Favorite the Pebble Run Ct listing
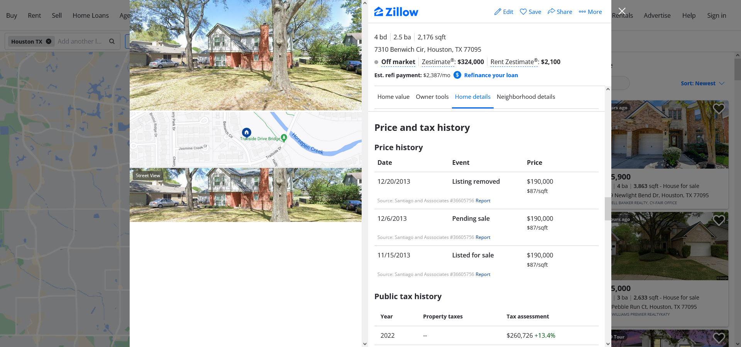The height and width of the screenshot is (347, 741). click(x=719, y=220)
